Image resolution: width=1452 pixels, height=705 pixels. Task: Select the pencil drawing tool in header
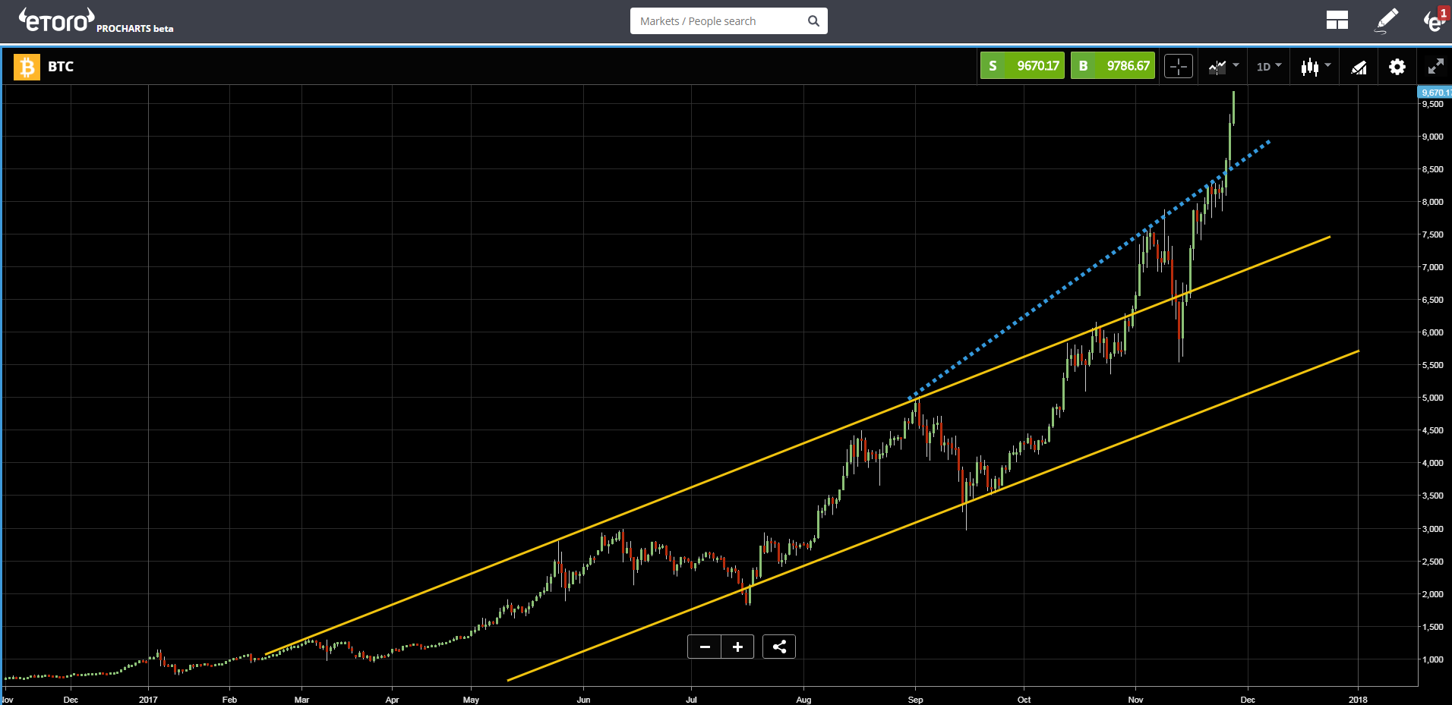(x=1387, y=20)
